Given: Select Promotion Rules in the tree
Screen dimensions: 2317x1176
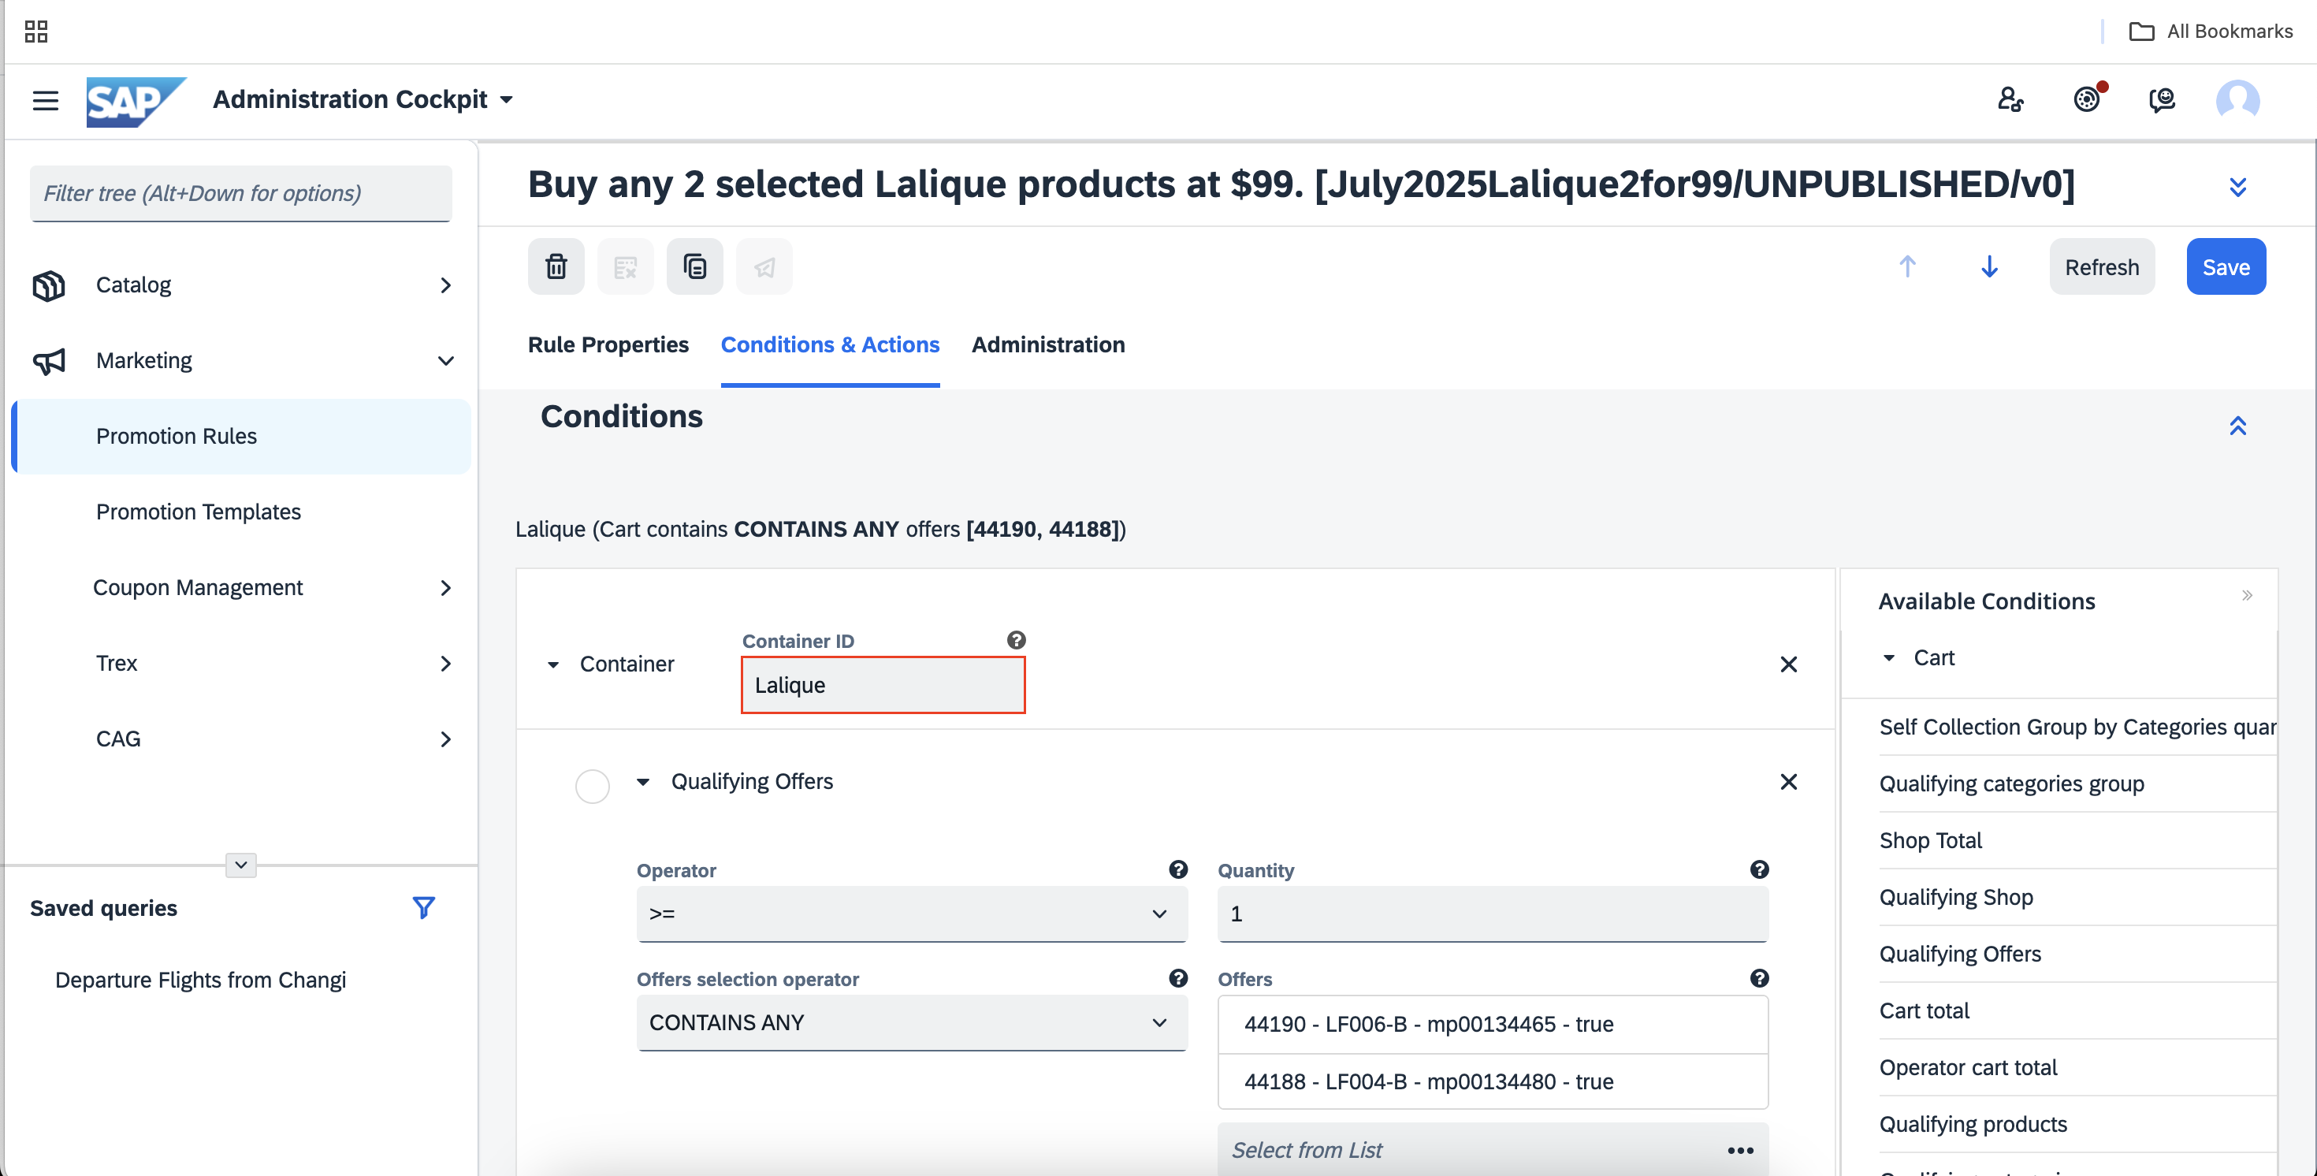Looking at the screenshot, I should (x=241, y=437).
